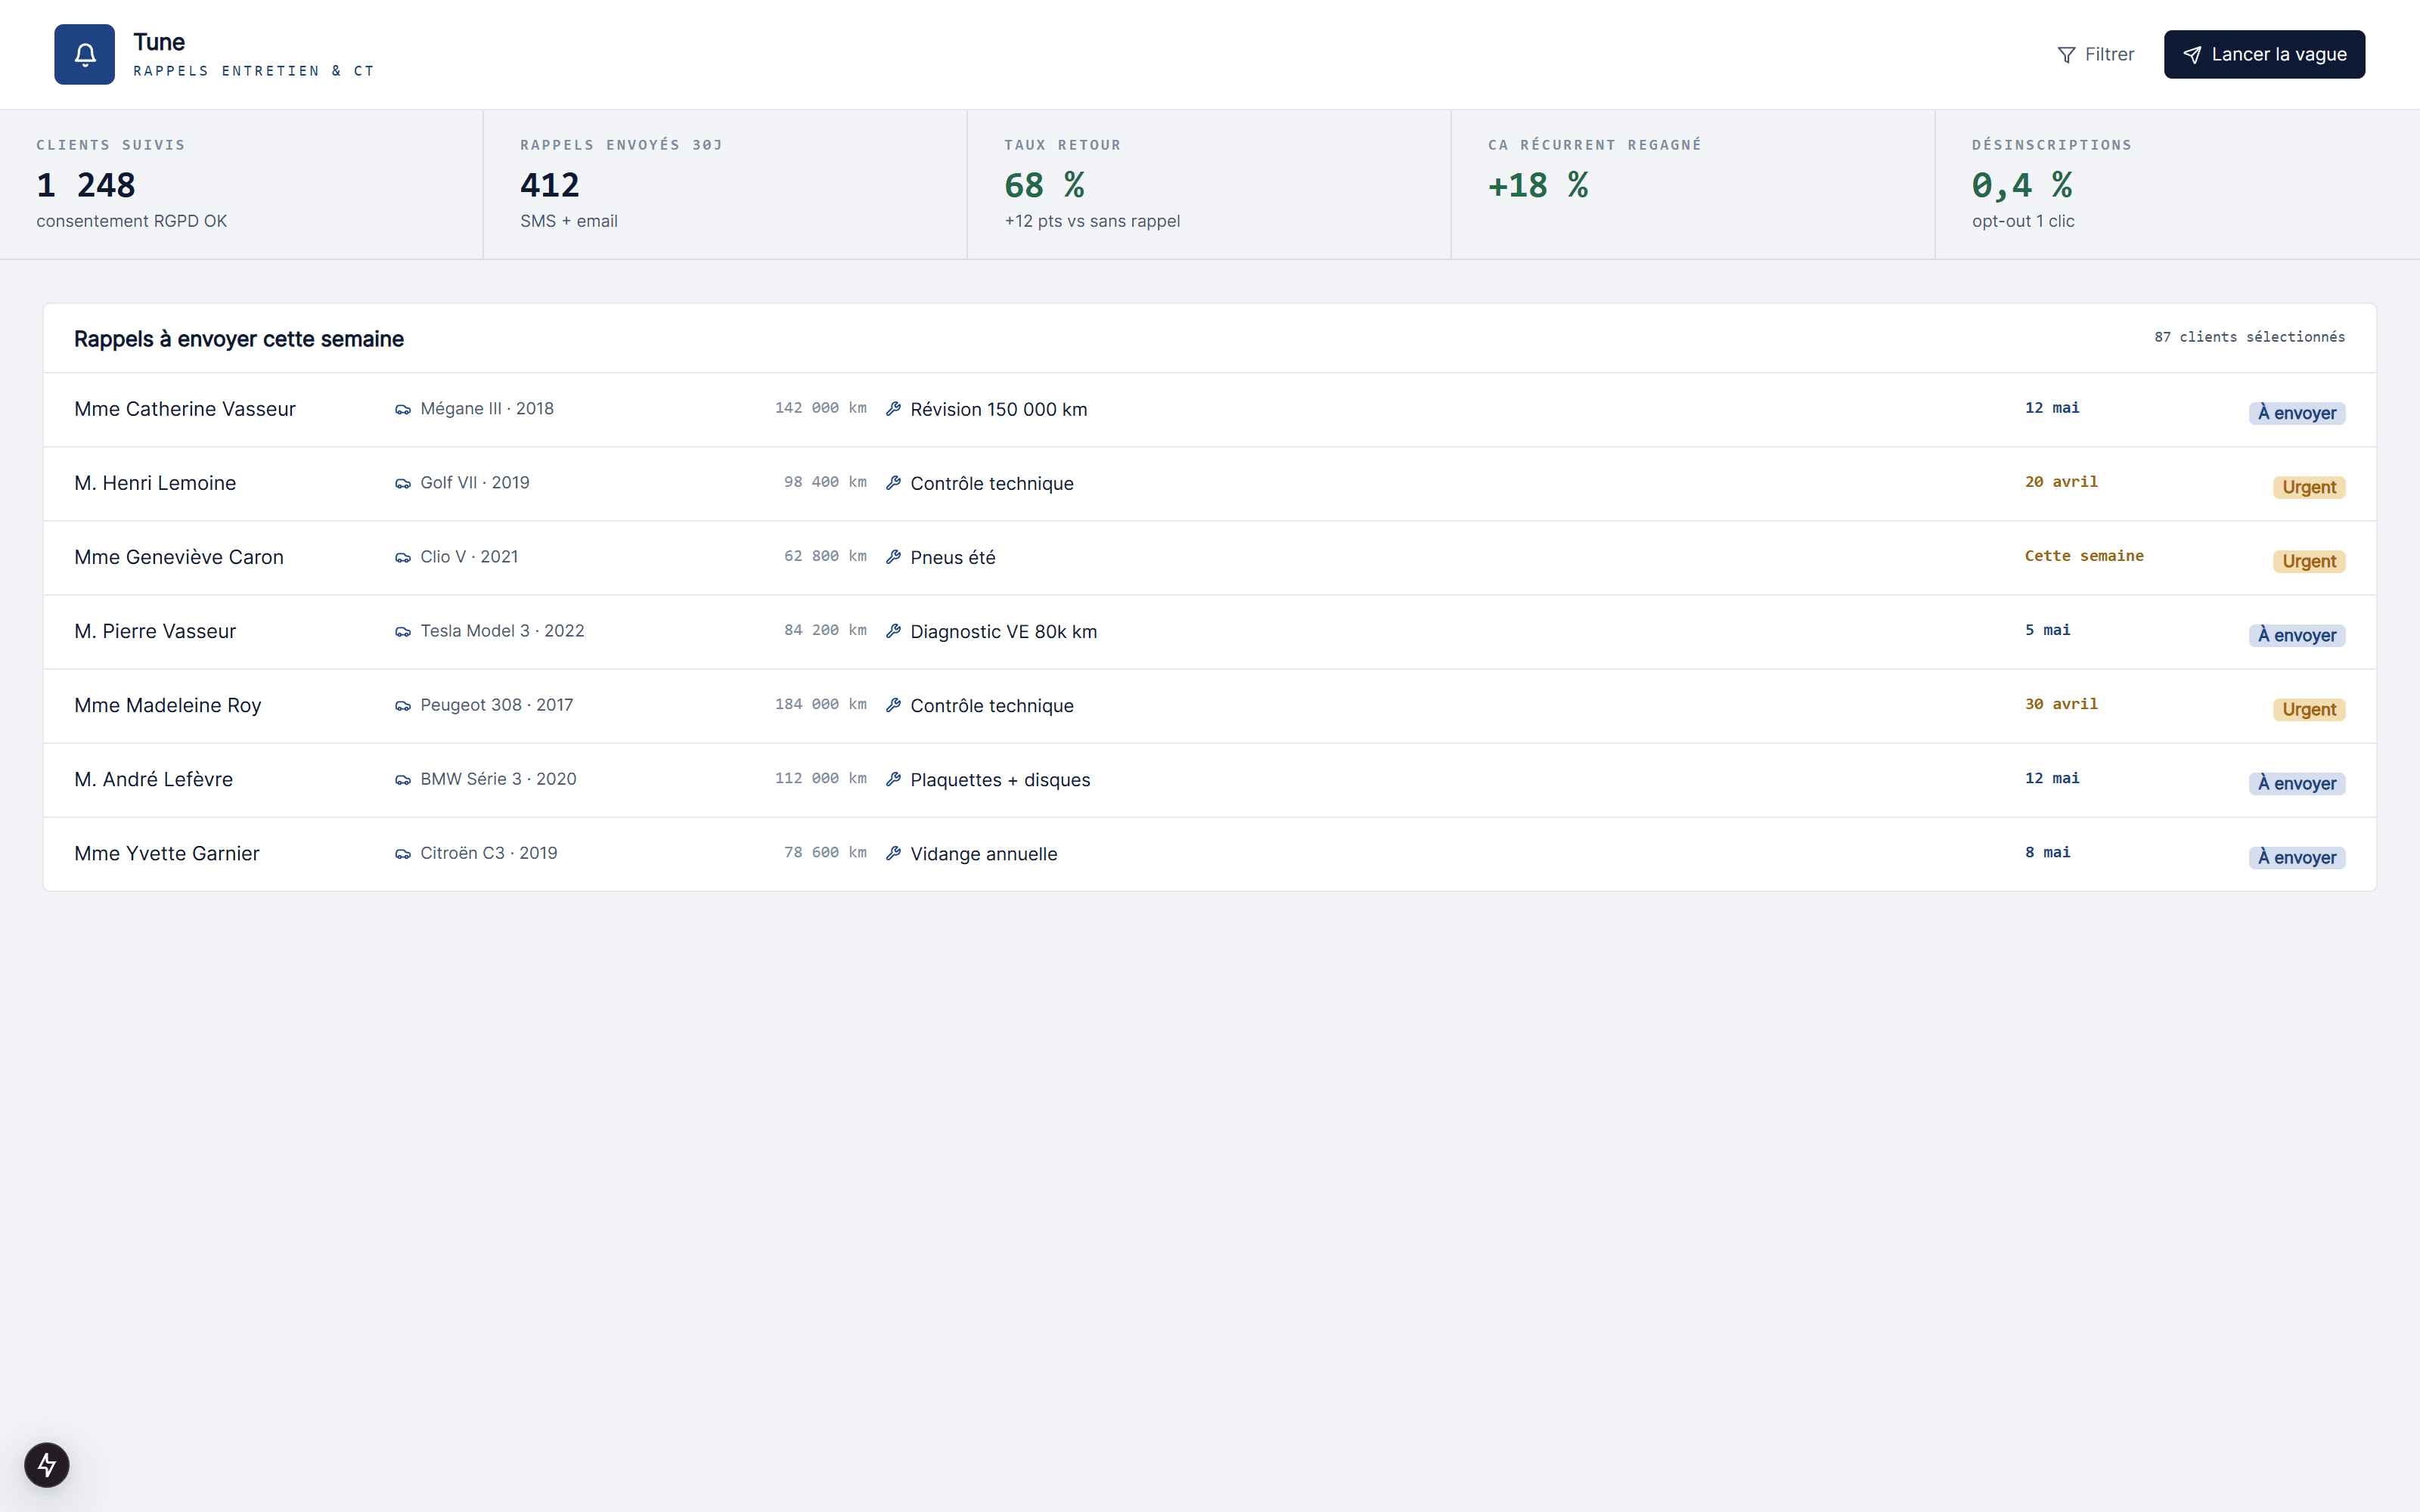Click the wrench icon in Henri Lemoine's row

coord(894,483)
